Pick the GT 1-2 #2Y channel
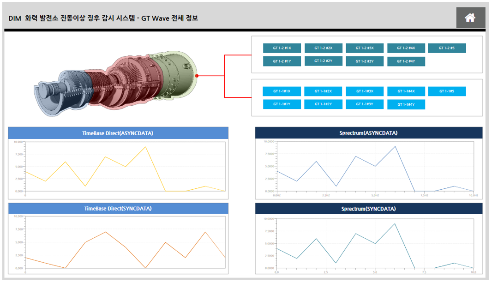The width and height of the screenshot is (492, 283). pos(324,61)
